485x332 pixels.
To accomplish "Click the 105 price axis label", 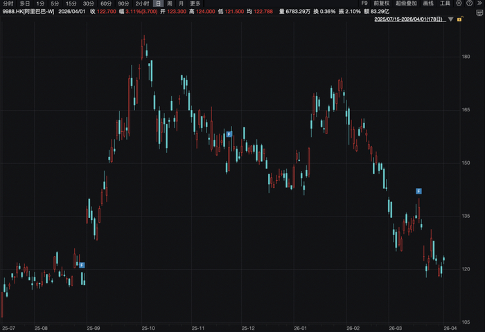I will [466, 322].
